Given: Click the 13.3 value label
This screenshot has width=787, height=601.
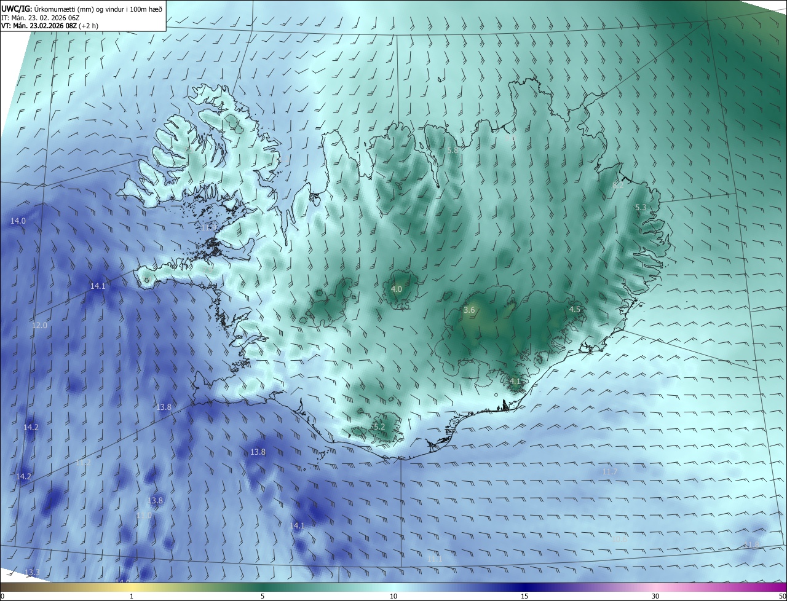Looking at the screenshot, I should click(32, 572).
